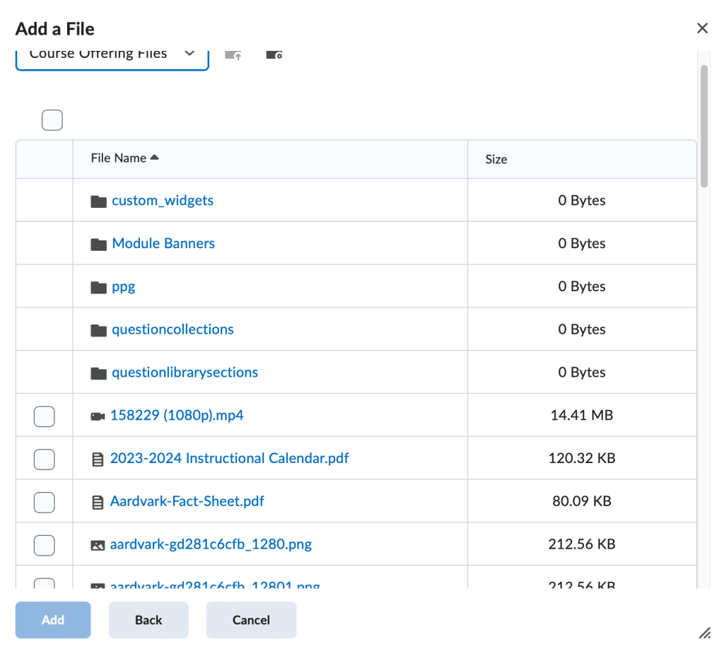
Task: Open the 2023-2024 Instructional Calendar.pdf link
Action: [x=229, y=458]
